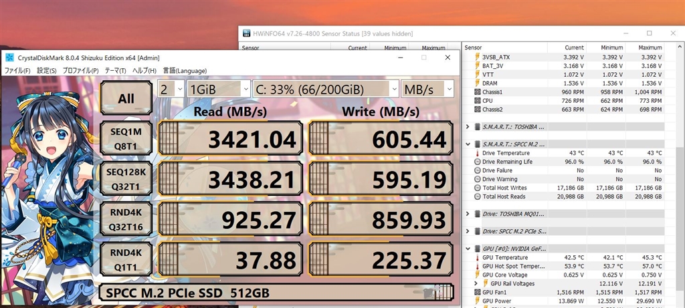Click Drive Remaining Life icon
The image size is (685, 308).
pyautogui.click(x=478, y=162)
